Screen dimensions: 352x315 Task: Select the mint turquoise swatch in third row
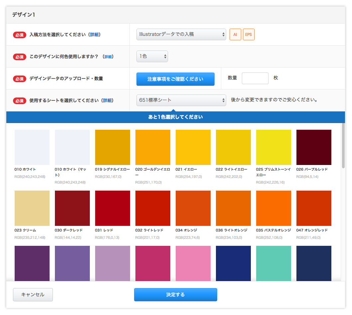tap(273, 263)
